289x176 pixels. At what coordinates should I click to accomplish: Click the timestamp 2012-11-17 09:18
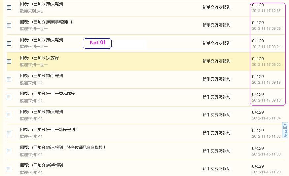(266, 100)
